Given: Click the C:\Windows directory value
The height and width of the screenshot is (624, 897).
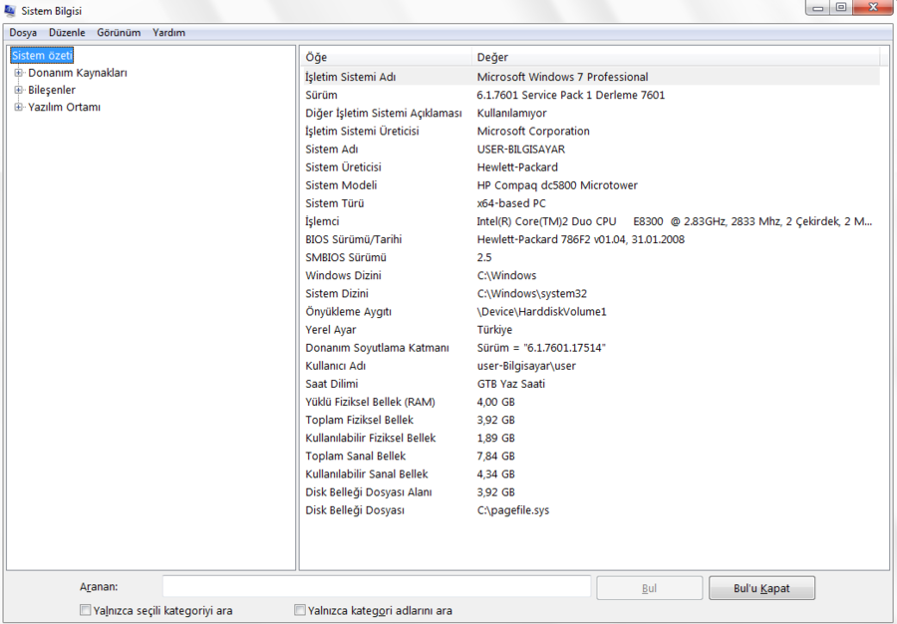Looking at the screenshot, I should (x=506, y=276).
